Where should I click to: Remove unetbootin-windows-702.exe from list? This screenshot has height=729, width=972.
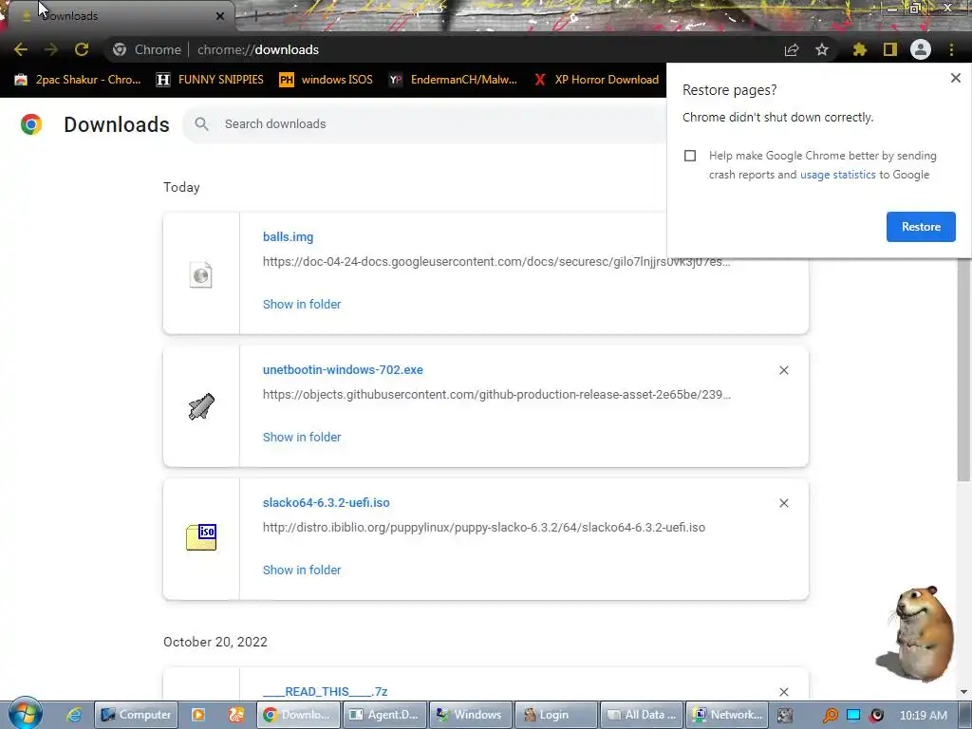click(x=783, y=370)
